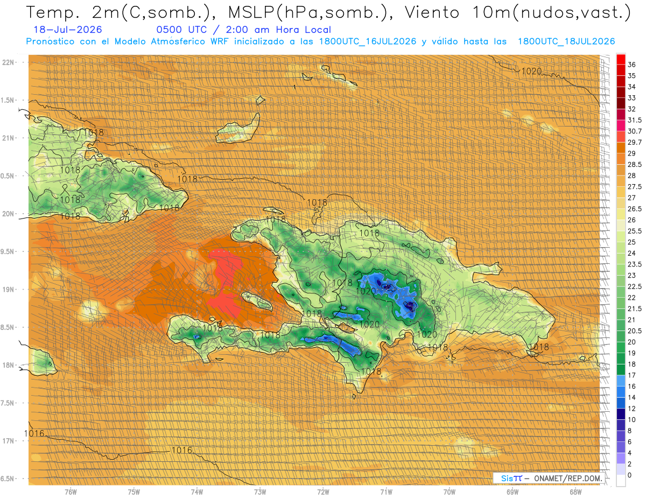Click the '22N' latitude axis label

[x=9, y=62]
